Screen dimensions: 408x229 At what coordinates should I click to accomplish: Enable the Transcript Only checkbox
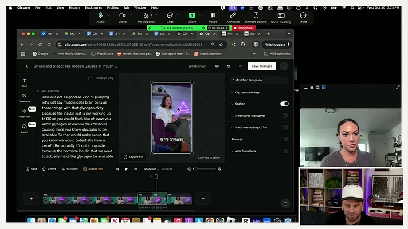[91, 78]
